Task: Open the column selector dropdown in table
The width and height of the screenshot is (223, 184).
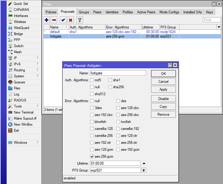Action: (x=219, y=27)
